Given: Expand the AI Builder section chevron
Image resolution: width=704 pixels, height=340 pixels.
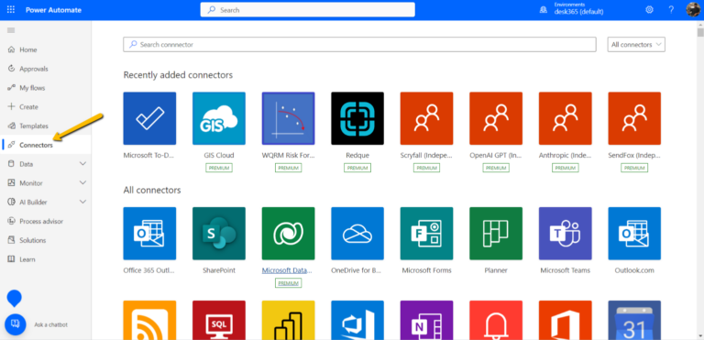Looking at the screenshot, I should pos(83,203).
